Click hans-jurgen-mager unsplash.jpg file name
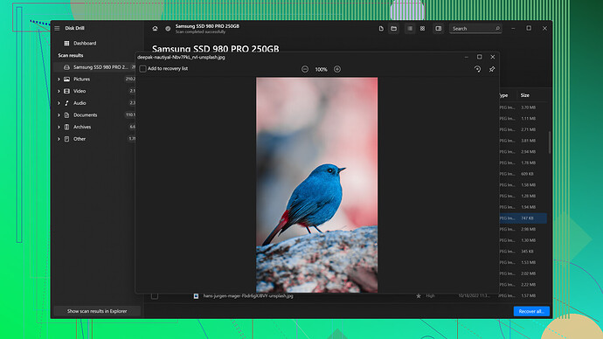This screenshot has height=339, width=603. 248,296
